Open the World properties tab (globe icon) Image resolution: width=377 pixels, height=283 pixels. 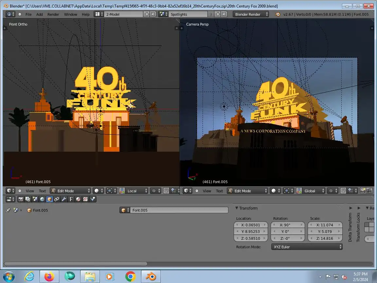(42, 199)
